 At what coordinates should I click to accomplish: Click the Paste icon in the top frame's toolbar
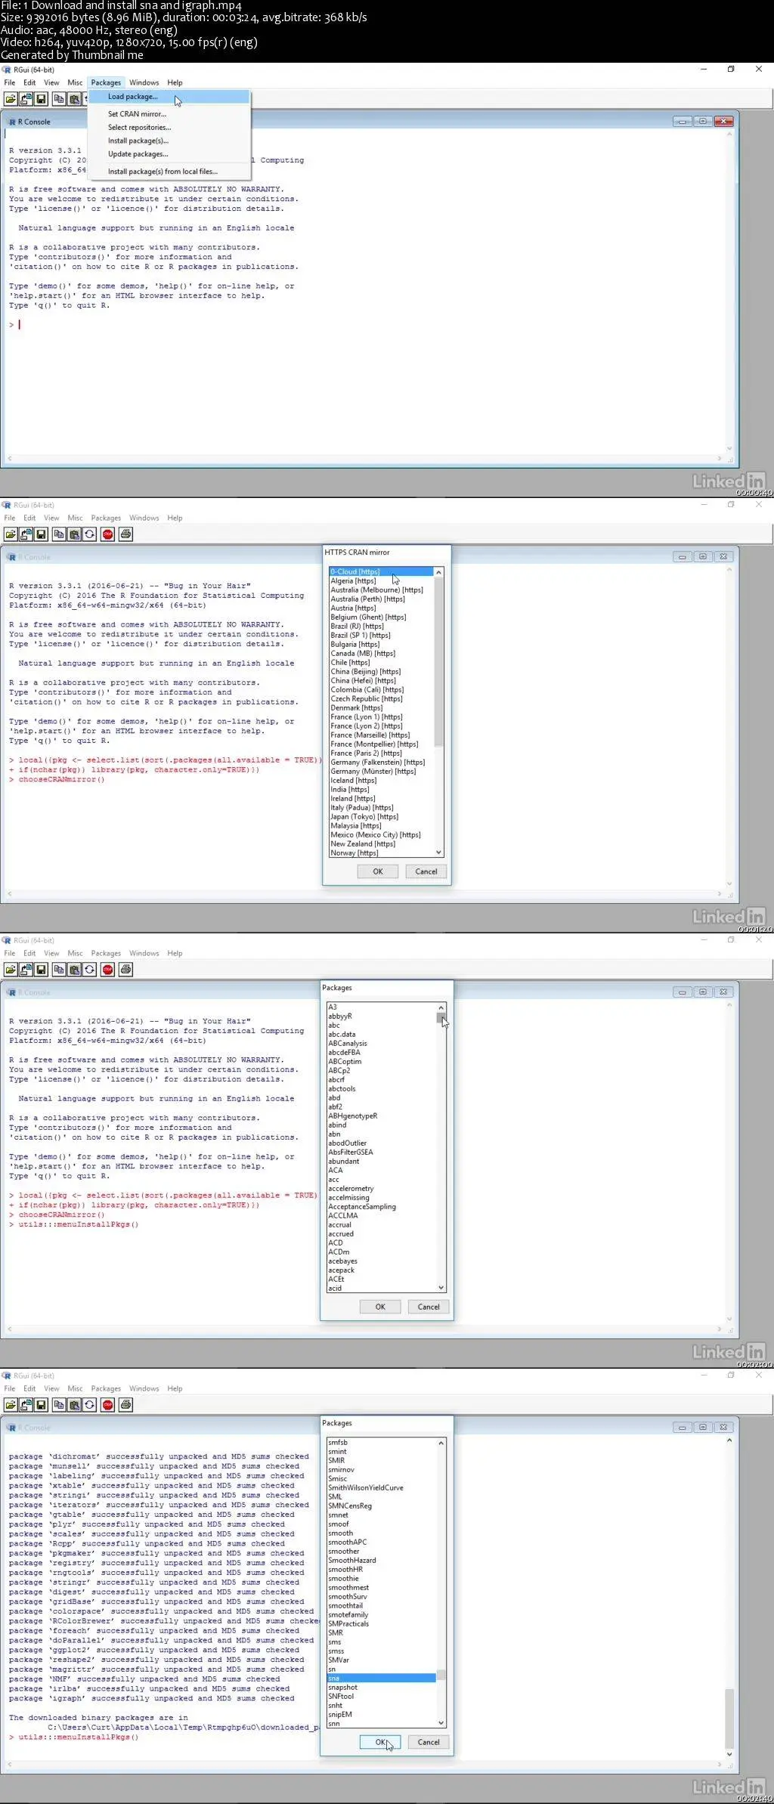[x=74, y=99]
